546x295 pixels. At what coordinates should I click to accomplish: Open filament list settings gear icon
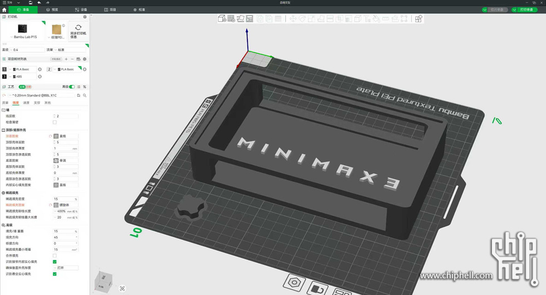click(x=85, y=59)
